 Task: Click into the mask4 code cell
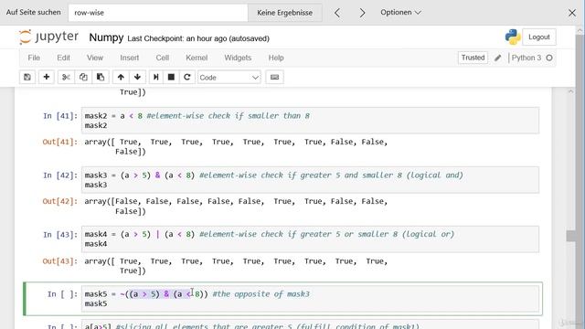tap(310, 239)
